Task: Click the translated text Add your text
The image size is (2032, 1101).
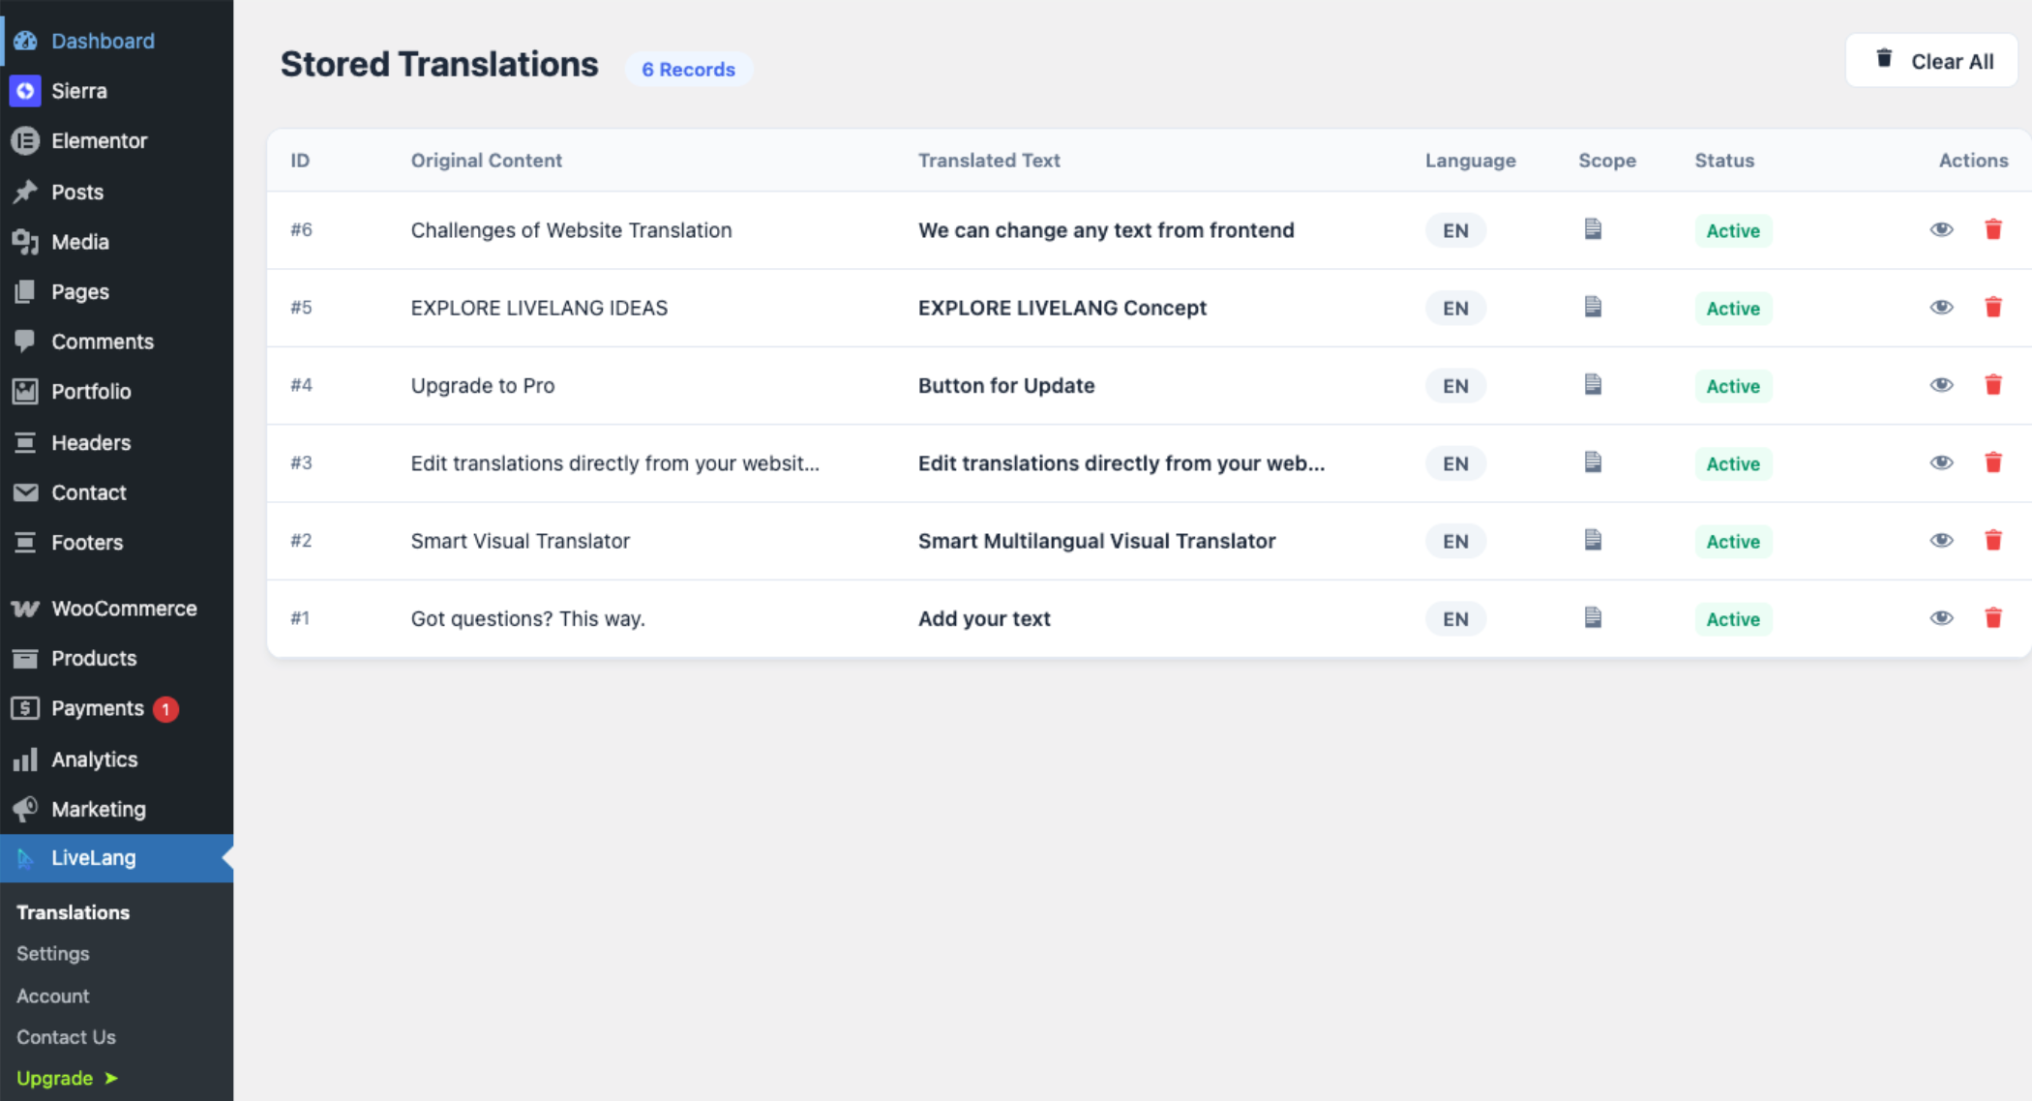Action: point(984,618)
